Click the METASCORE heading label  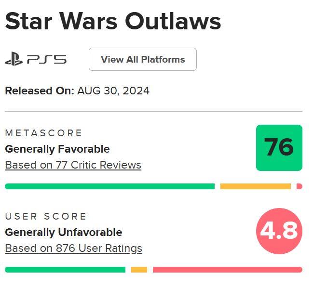pyautogui.click(x=43, y=133)
